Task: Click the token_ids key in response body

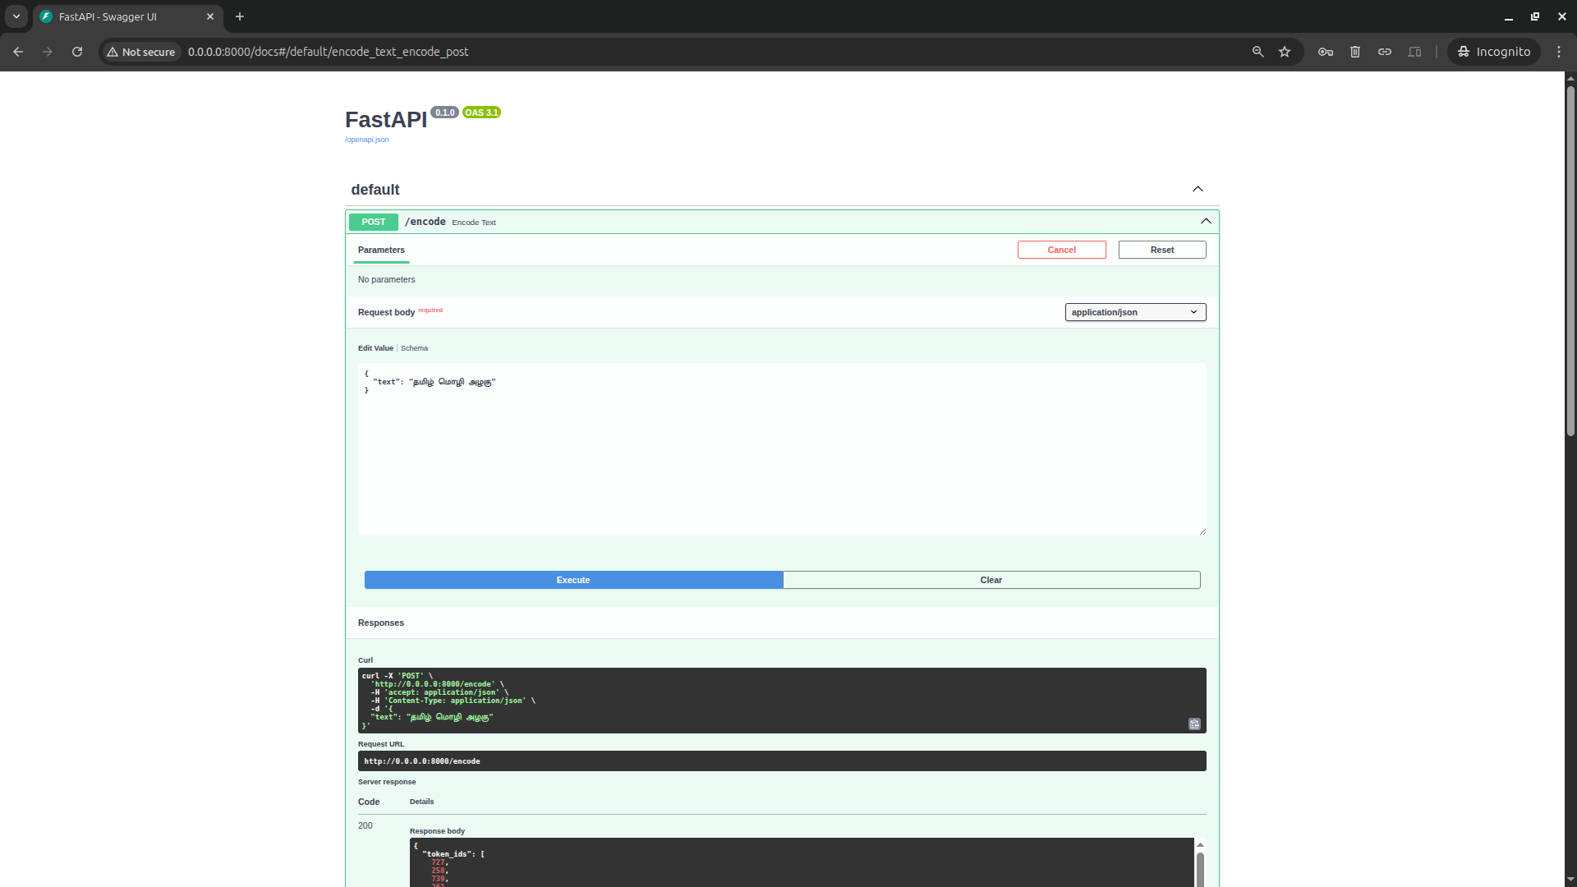Action: 448,854
